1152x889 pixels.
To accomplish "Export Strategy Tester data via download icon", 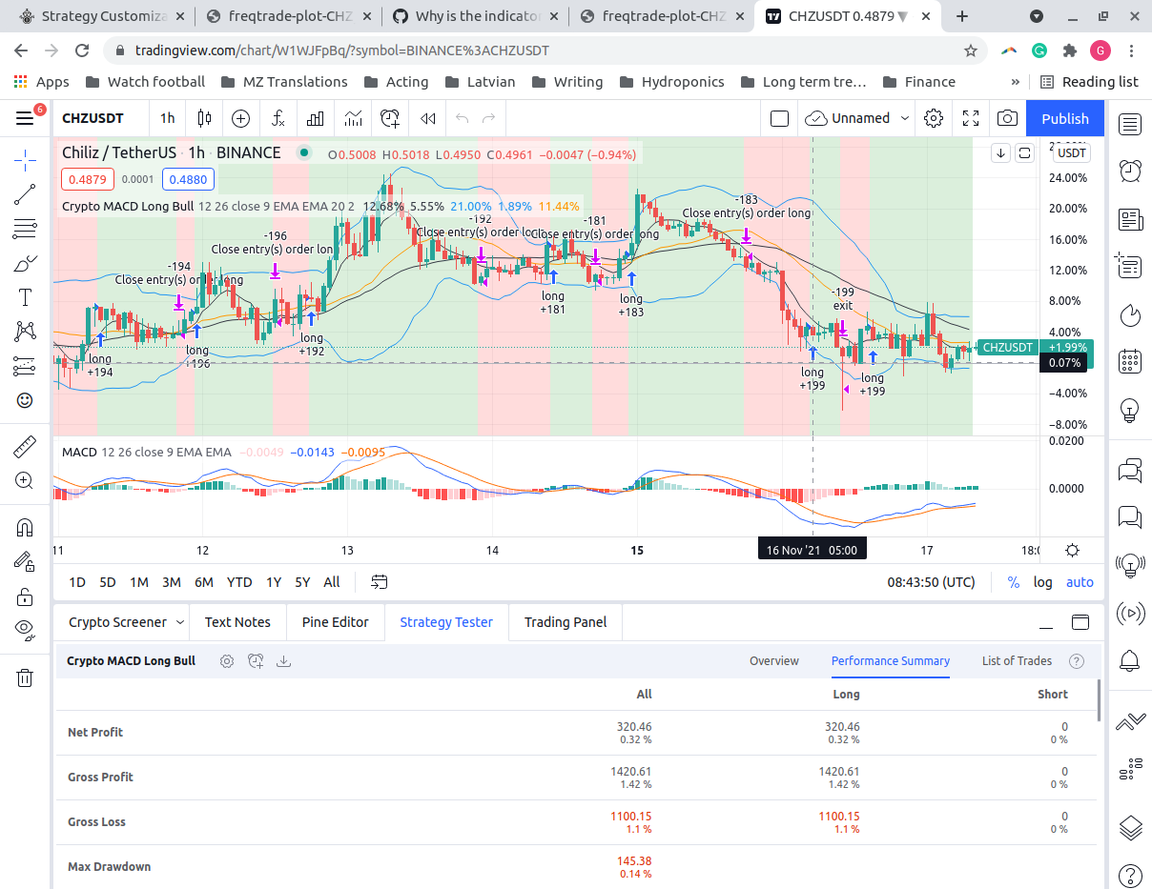I will click(x=283, y=660).
